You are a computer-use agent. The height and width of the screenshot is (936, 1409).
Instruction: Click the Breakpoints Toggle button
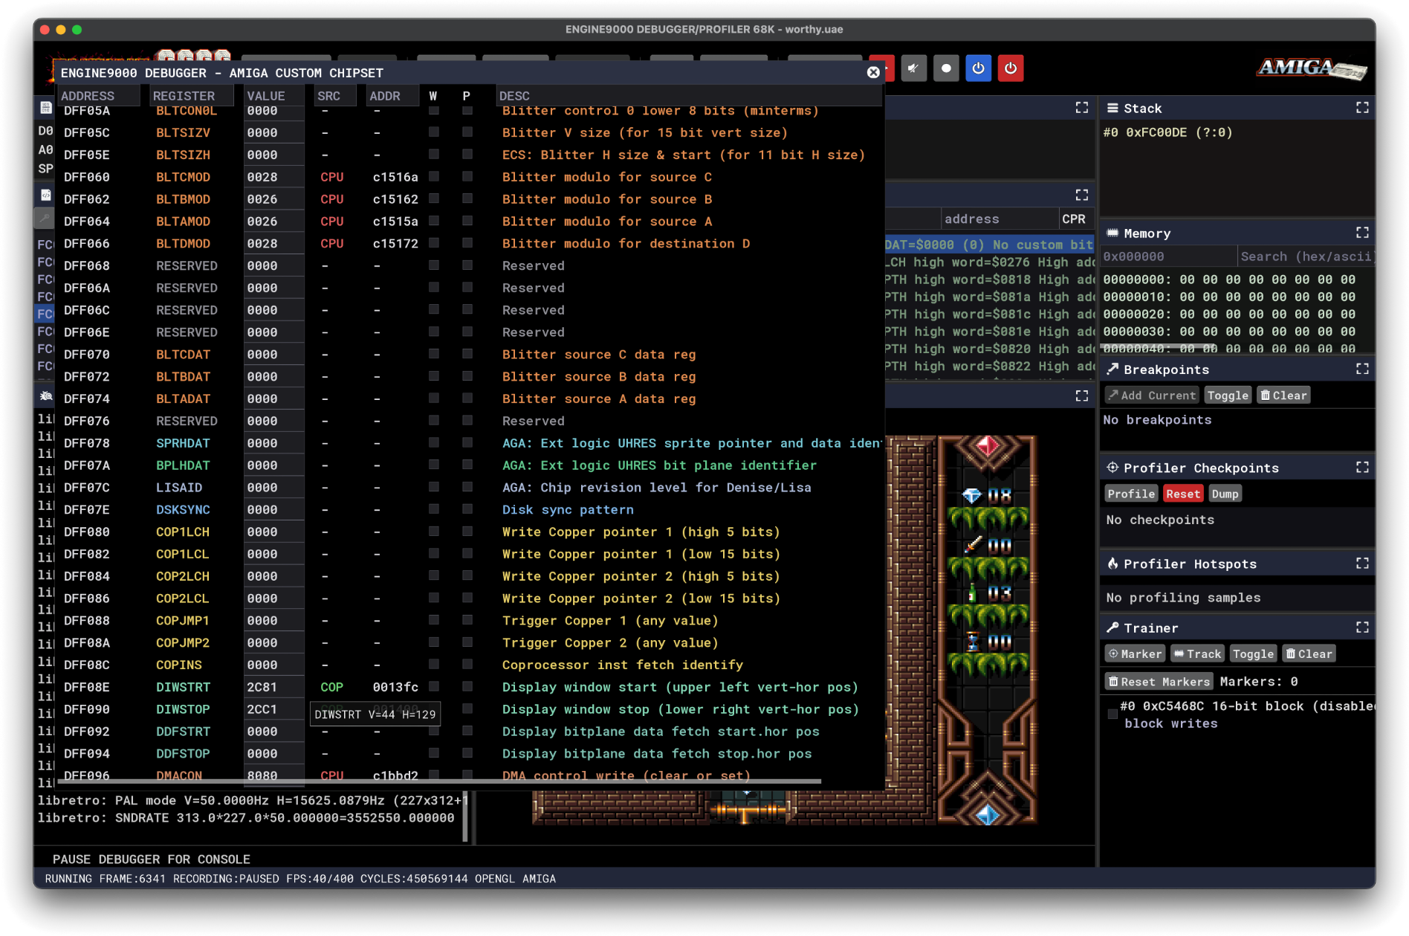pyautogui.click(x=1228, y=396)
